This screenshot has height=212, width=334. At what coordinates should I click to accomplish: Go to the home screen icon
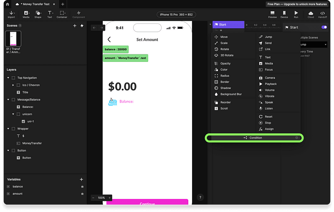(x=8, y=4)
